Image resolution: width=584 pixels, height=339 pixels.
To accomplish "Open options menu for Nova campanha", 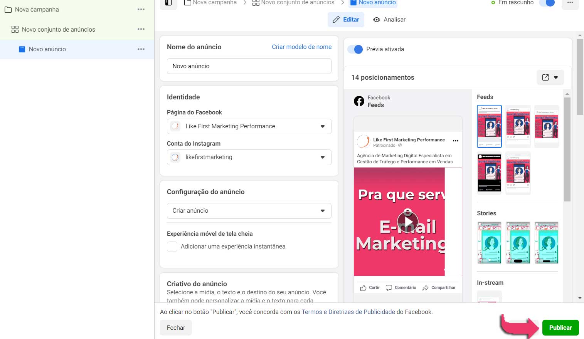I will 141,9.
